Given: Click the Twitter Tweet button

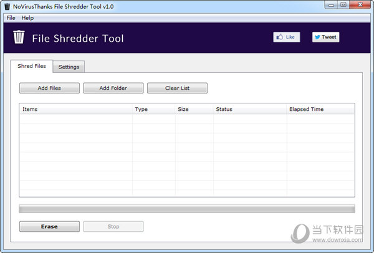Looking at the screenshot, I should [x=325, y=37].
